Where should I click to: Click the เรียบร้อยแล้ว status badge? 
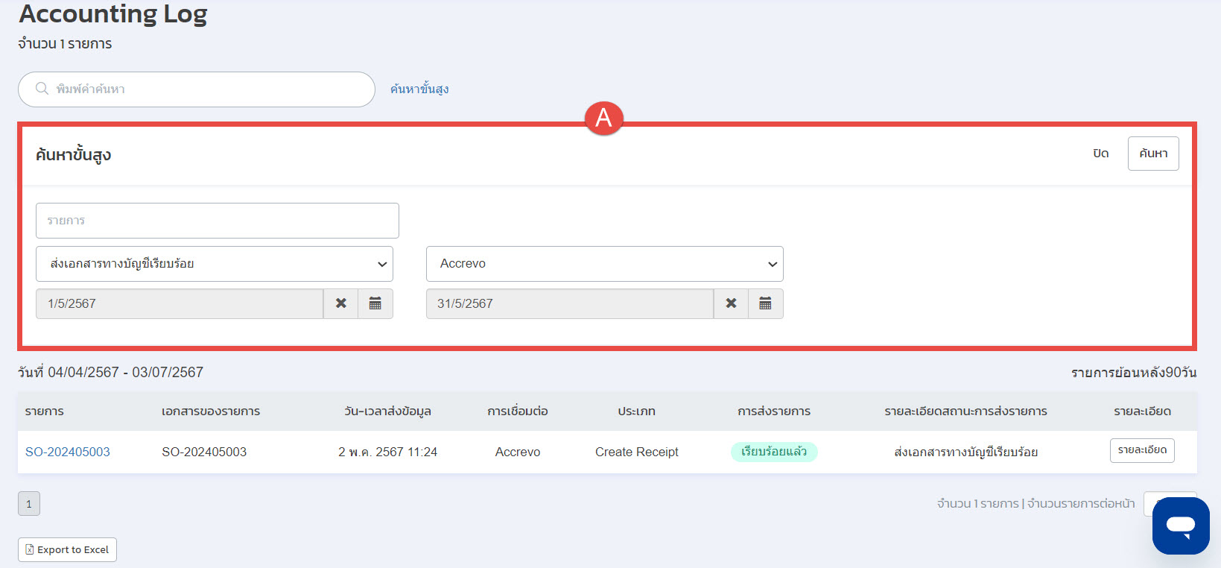774,452
